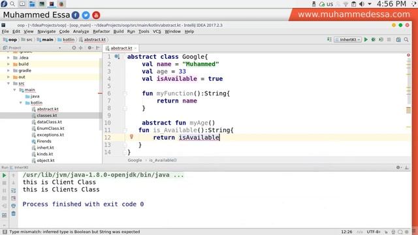Click the intention light bulb on line 12
This screenshot has width=418, height=235.
pyautogui.click(x=131, y=137)
